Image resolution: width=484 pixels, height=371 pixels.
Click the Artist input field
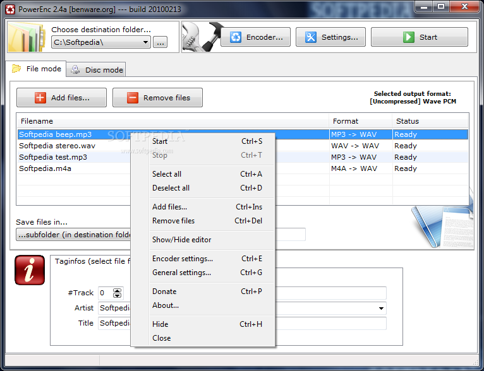coord(114,308)
